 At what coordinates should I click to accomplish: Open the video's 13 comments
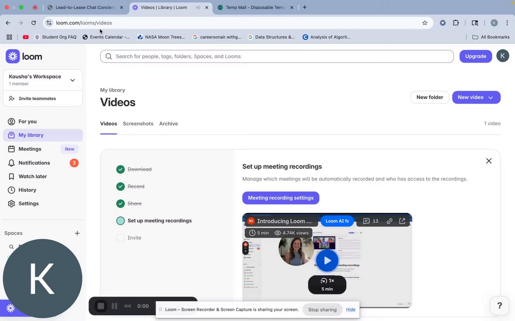(x=371, y=221)
